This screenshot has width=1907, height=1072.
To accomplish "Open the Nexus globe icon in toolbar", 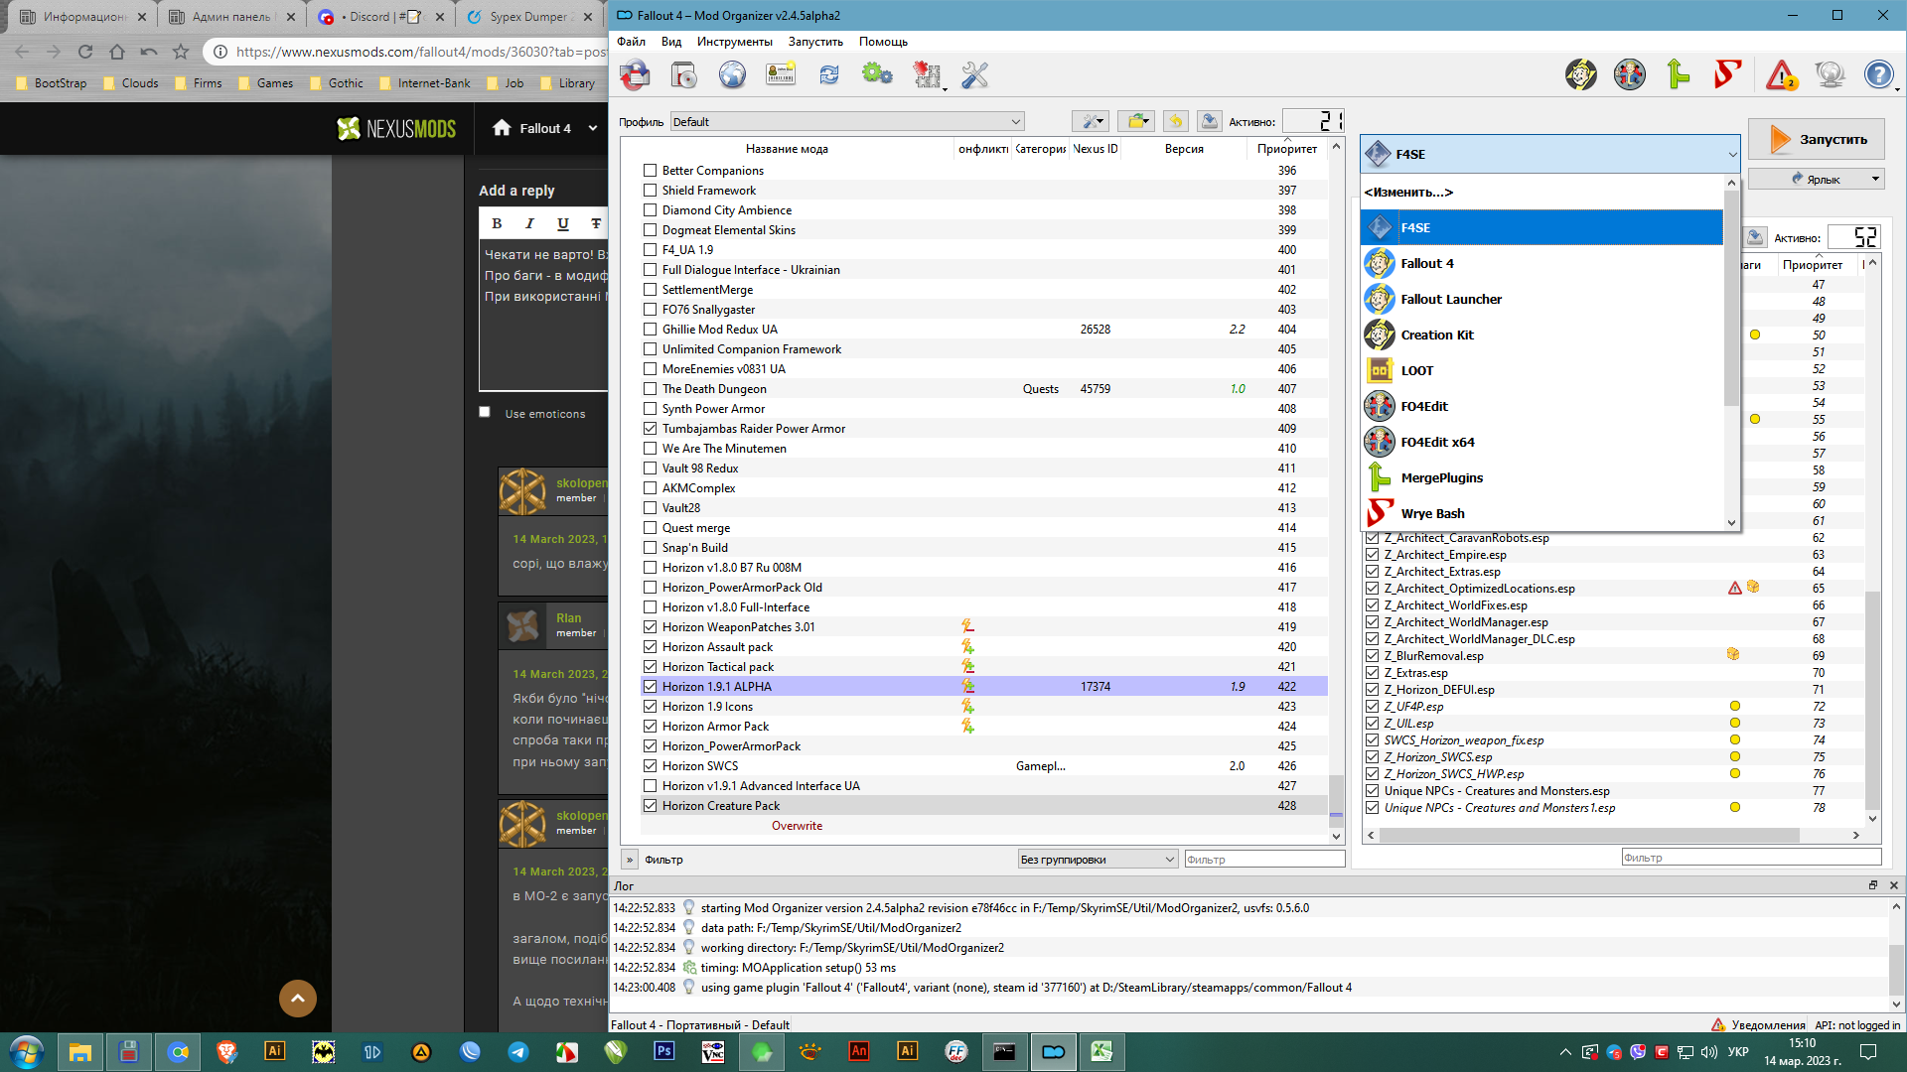I will [x=732, y=74].
